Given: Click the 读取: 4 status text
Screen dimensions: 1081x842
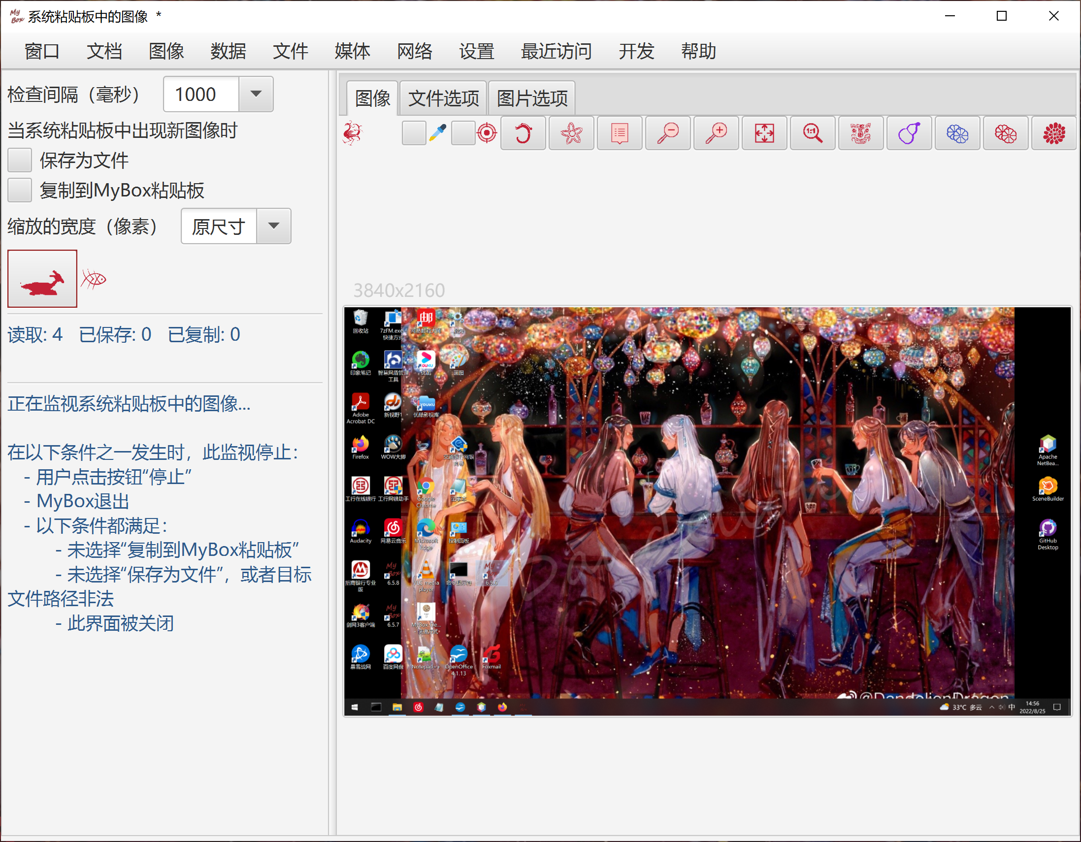Looking at the screenshot, I should [35, 335].
